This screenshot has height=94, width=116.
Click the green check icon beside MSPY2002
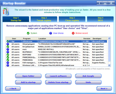[8, 55]
